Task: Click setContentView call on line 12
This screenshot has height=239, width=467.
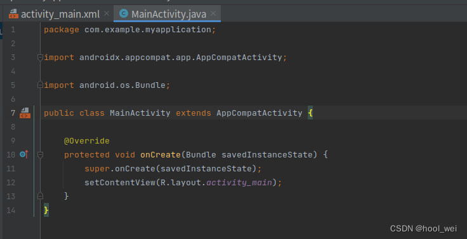Action: coord(120,182)
